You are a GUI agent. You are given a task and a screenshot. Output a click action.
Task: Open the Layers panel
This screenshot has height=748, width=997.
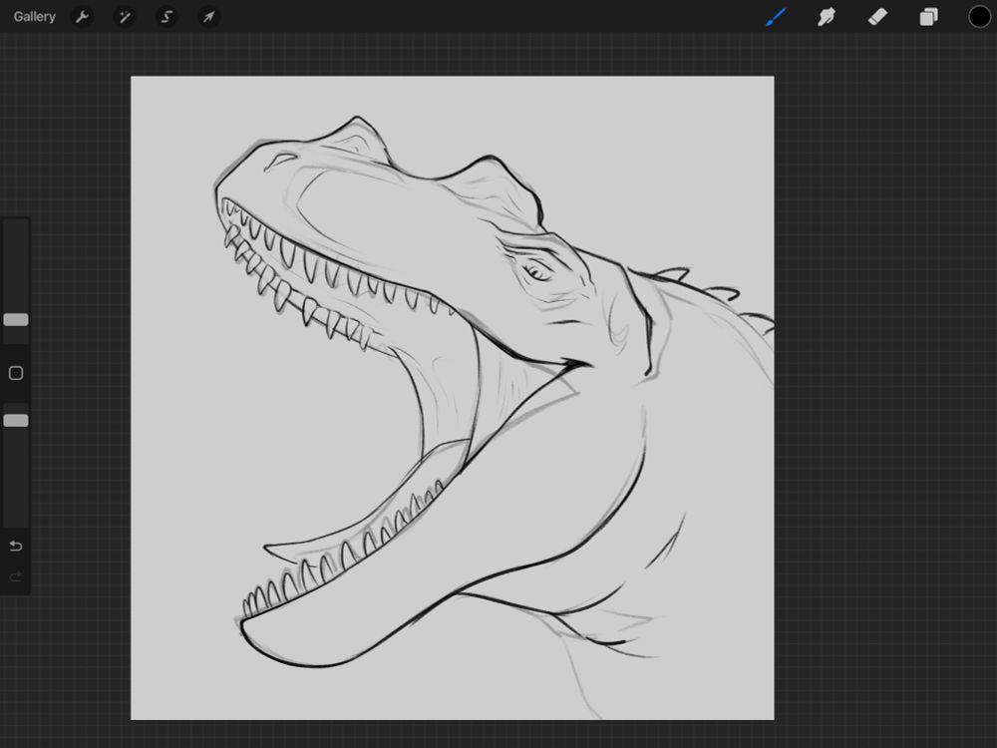pyautogui.click(x=928, y=17)
